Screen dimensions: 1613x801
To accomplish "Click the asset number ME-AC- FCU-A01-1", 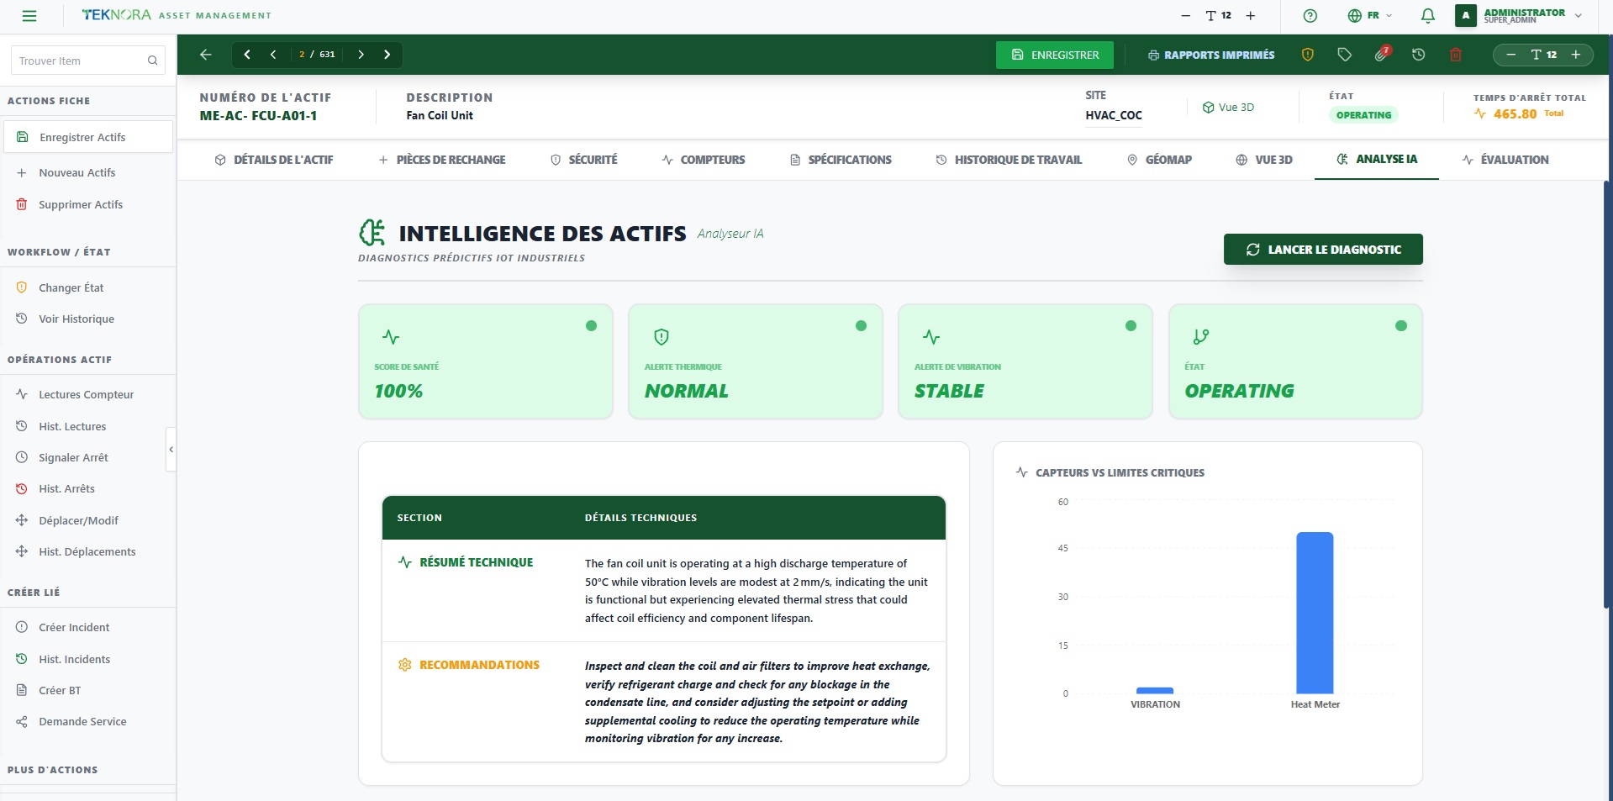I will click(x=258, y=116).
